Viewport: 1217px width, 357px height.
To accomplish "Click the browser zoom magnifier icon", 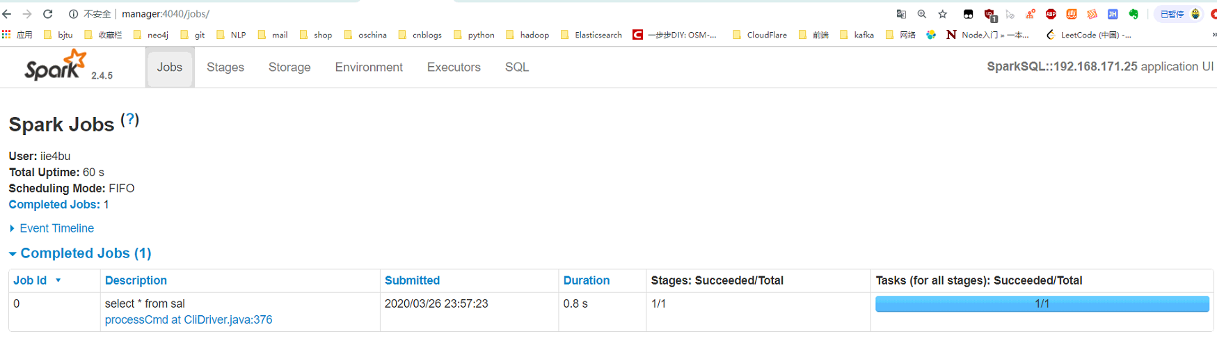I will [922, 14].
